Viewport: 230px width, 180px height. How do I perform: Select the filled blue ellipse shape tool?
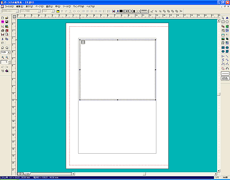[223, 51]
